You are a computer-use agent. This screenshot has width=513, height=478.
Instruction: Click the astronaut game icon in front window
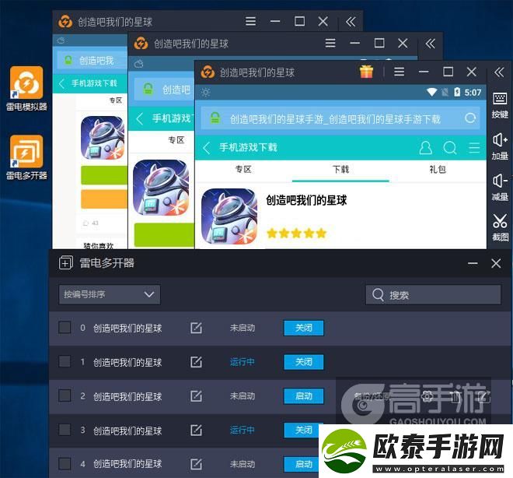pyautogui.click(x=229, y=216)
